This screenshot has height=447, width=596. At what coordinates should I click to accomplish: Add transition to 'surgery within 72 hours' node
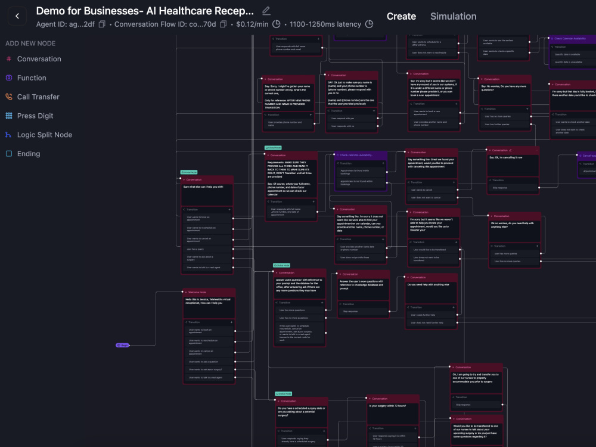click(415, 429)
